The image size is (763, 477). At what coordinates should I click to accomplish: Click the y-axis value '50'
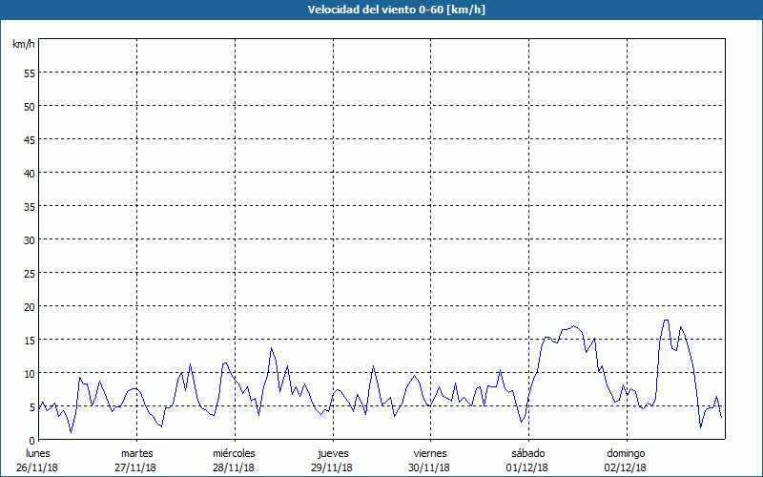tap(30, 107)
